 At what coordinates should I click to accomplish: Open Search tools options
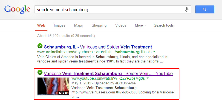tap(164, 25)
